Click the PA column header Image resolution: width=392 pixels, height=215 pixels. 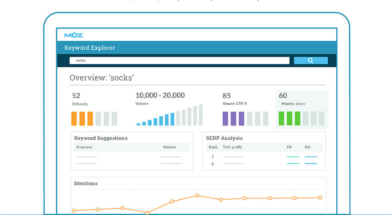click(x=289, y=147)
